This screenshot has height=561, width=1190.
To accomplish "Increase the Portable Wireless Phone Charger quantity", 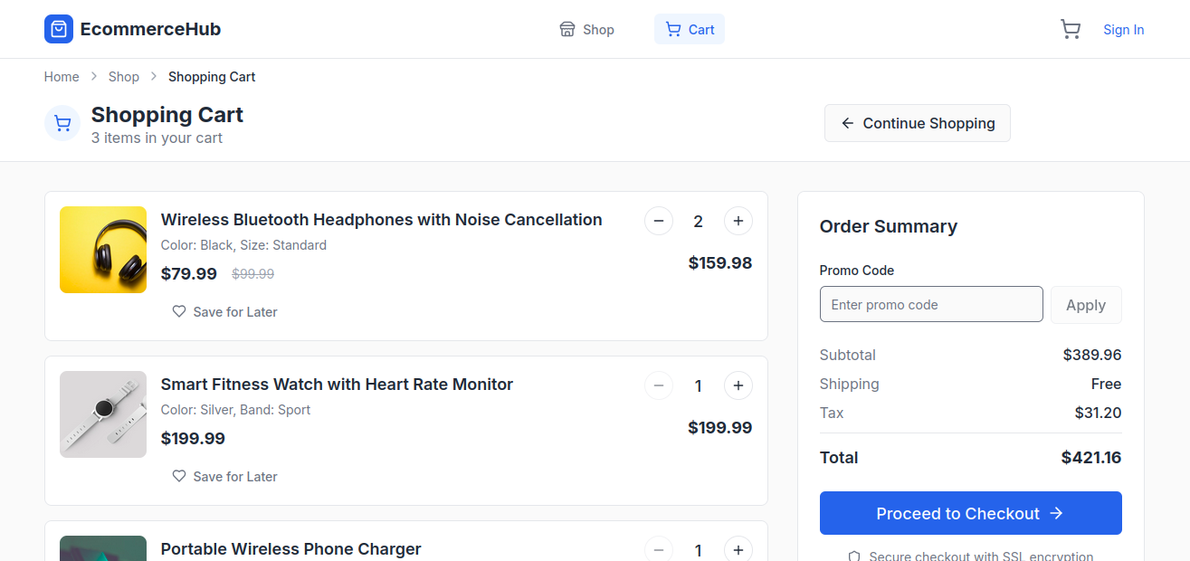I will point(738,549).
